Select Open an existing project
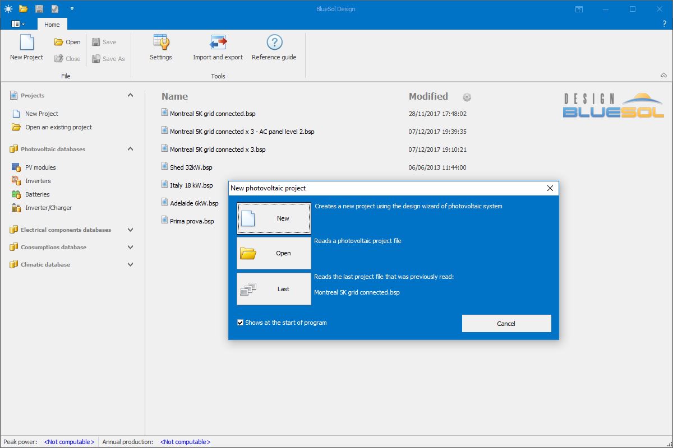This screenshot has width=673, height=448. (58, 127)
